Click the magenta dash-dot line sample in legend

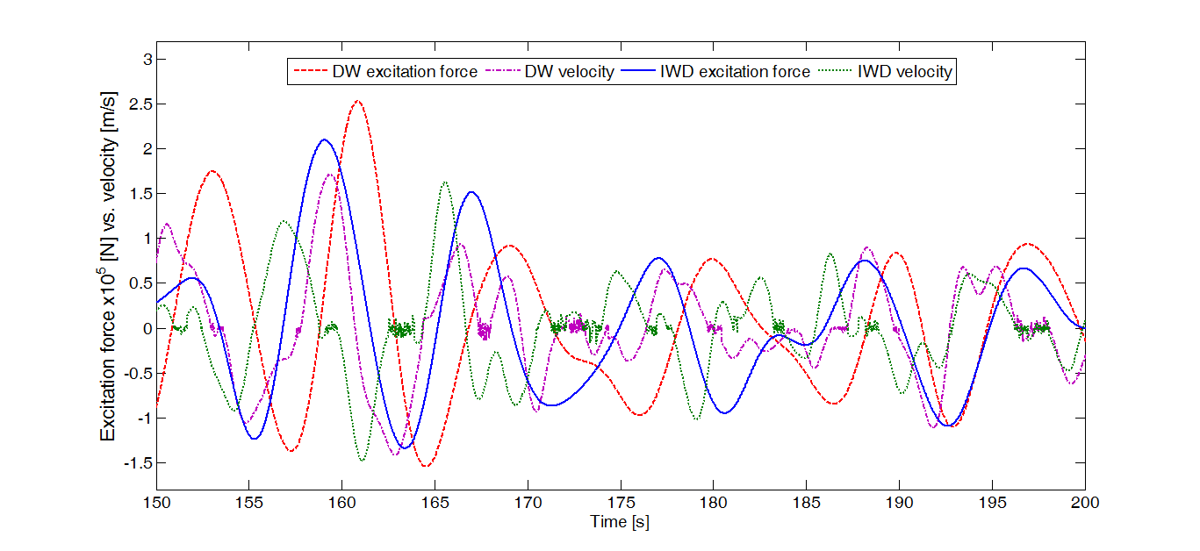(502, 72)
